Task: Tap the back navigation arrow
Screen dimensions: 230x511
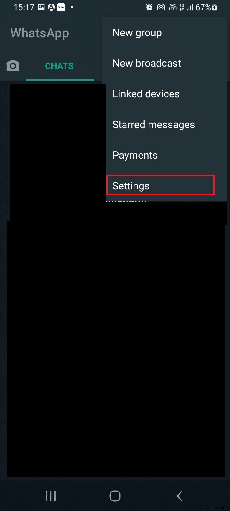Action: pyautogui.click(x=180, y=496)
